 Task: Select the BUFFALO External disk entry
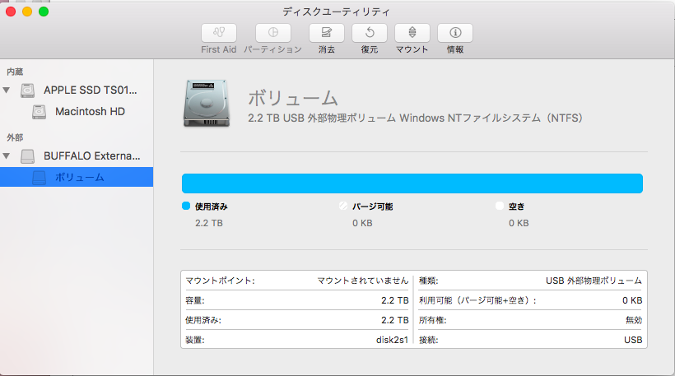92,156
